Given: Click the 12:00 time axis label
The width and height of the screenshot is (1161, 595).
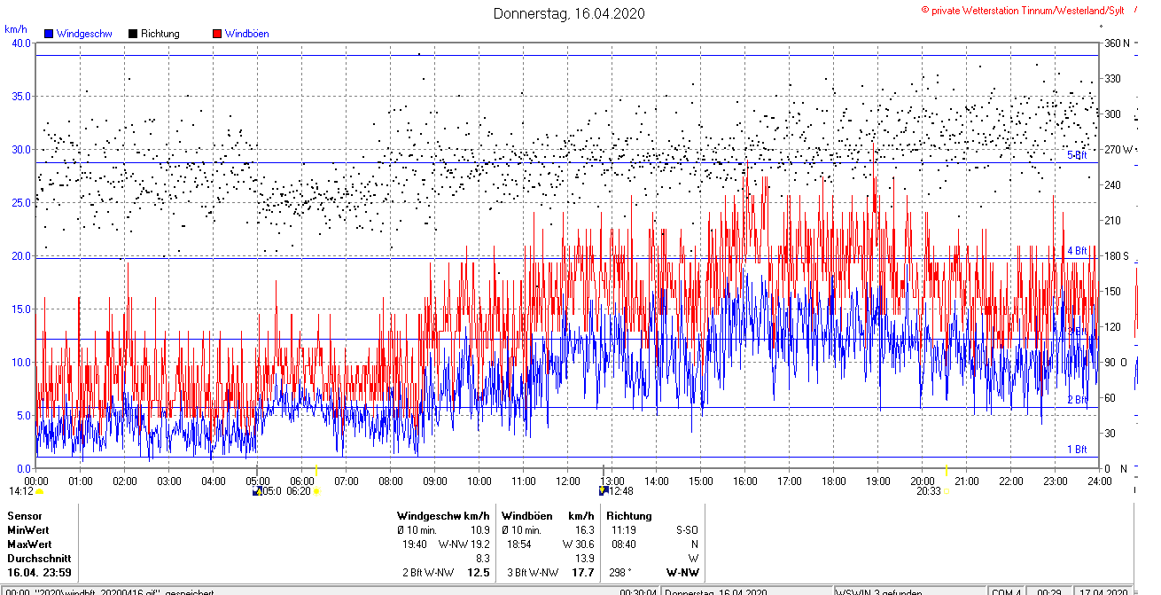Looking at the screenshot, I should [x=568, y=481].
